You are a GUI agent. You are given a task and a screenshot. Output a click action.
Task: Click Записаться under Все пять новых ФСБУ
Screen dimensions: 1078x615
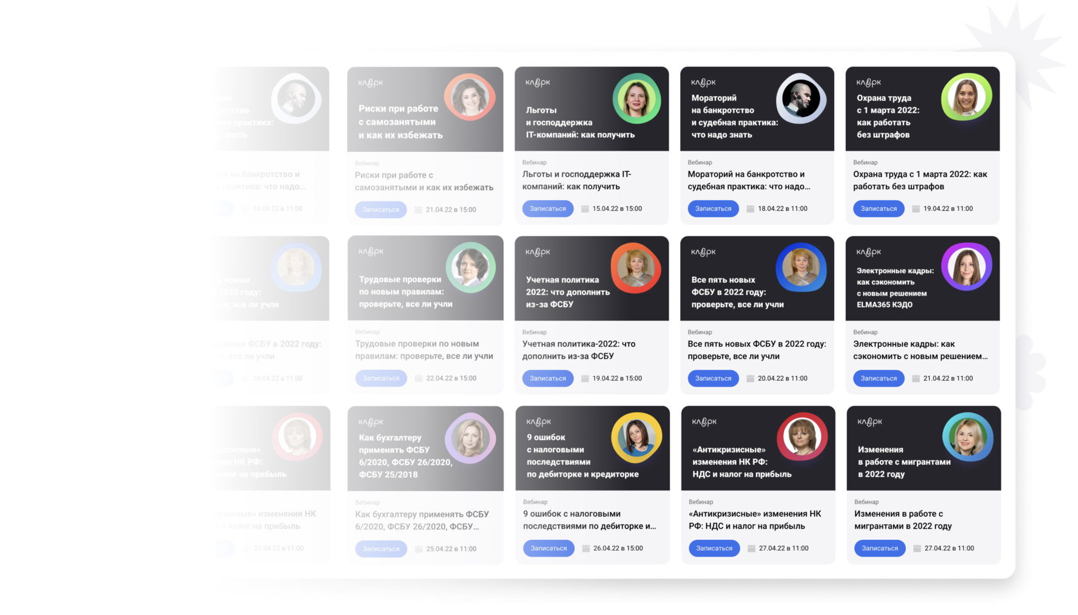click(713, 379)
